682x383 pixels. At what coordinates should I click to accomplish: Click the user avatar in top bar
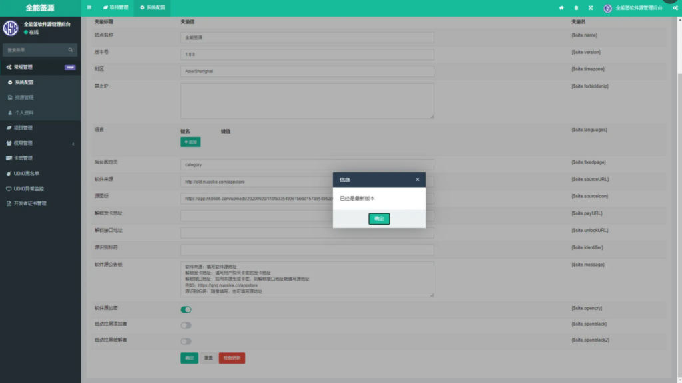pyautogui.click(x=607, y=8)
